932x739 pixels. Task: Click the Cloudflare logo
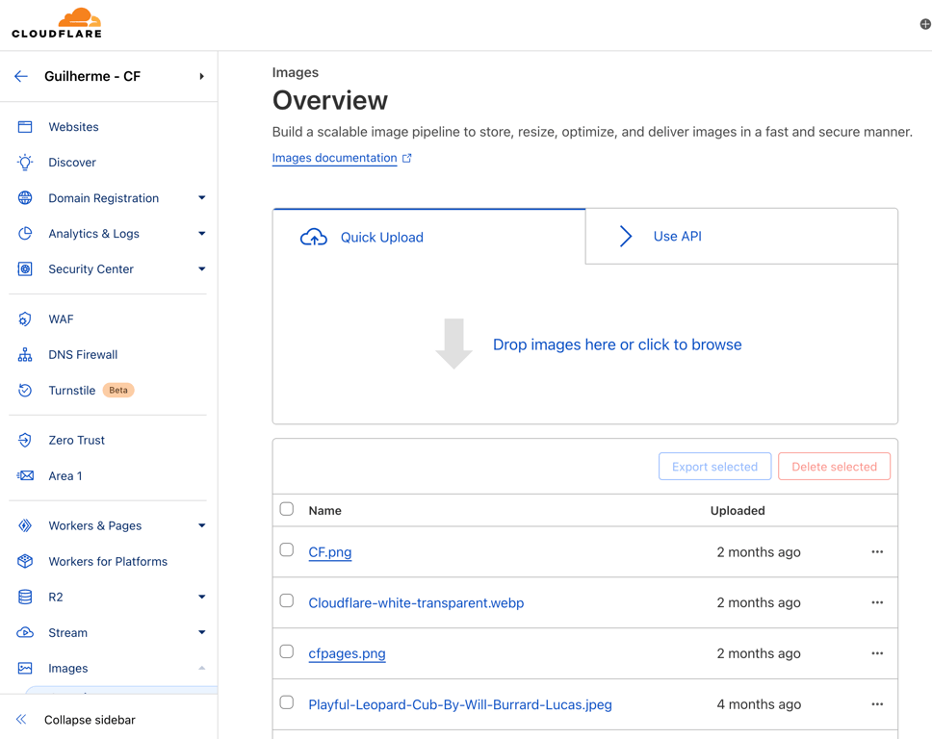55,22
